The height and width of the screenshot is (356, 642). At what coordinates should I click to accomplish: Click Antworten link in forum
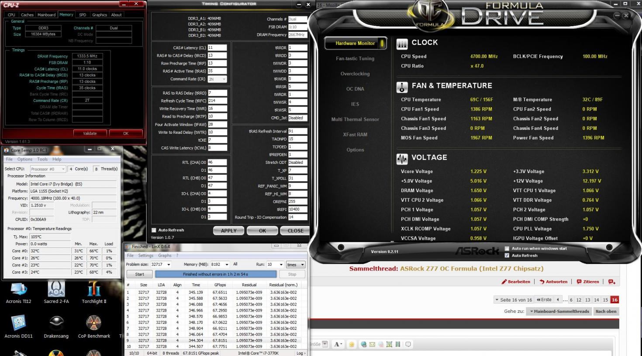pos(553,281)
